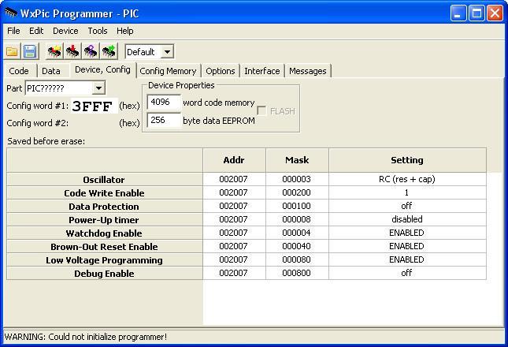This screenshot has height=347, width=508.
Task: Click the word code memory field 4096
Action: pyautogui.click(x=164, y=103)
